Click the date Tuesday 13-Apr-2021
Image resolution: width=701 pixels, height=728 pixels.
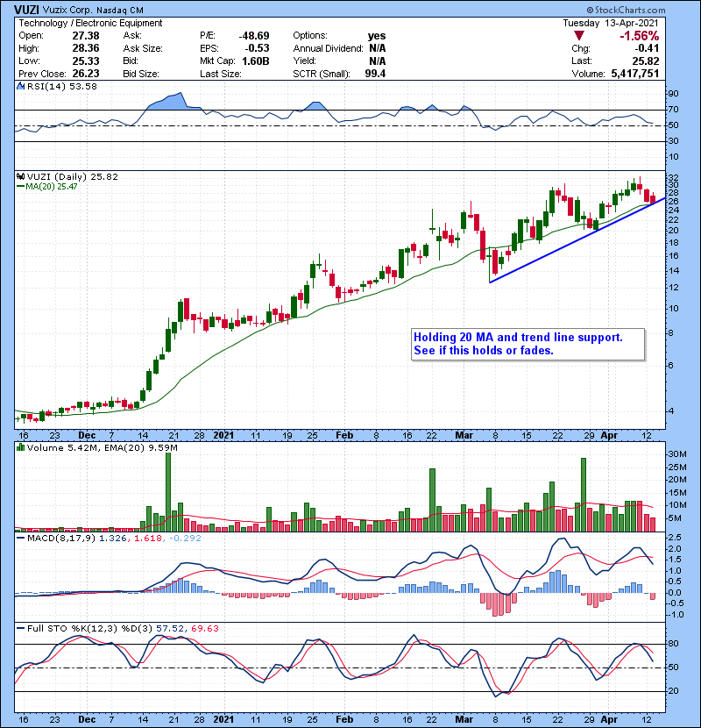pyautogui.click(x=611, y=23)
